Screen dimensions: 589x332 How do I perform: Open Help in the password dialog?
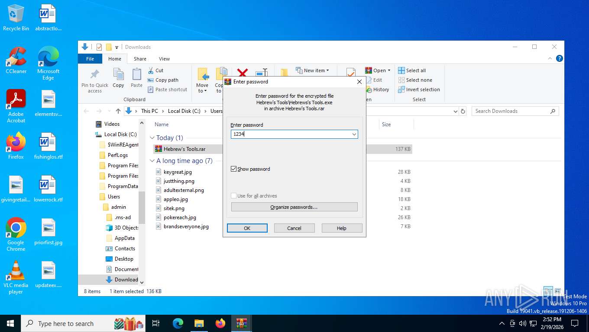(342, 228)
